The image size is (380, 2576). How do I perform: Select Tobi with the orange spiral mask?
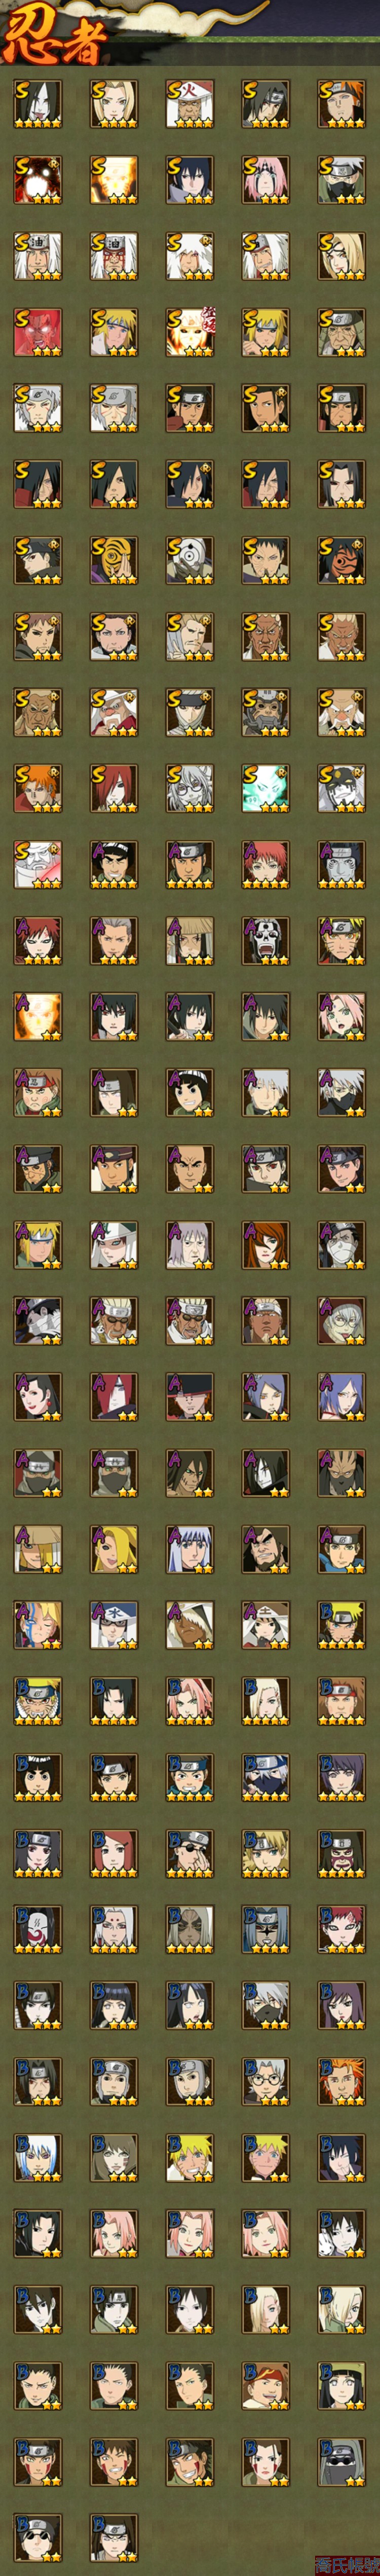(x=113, y=560)
